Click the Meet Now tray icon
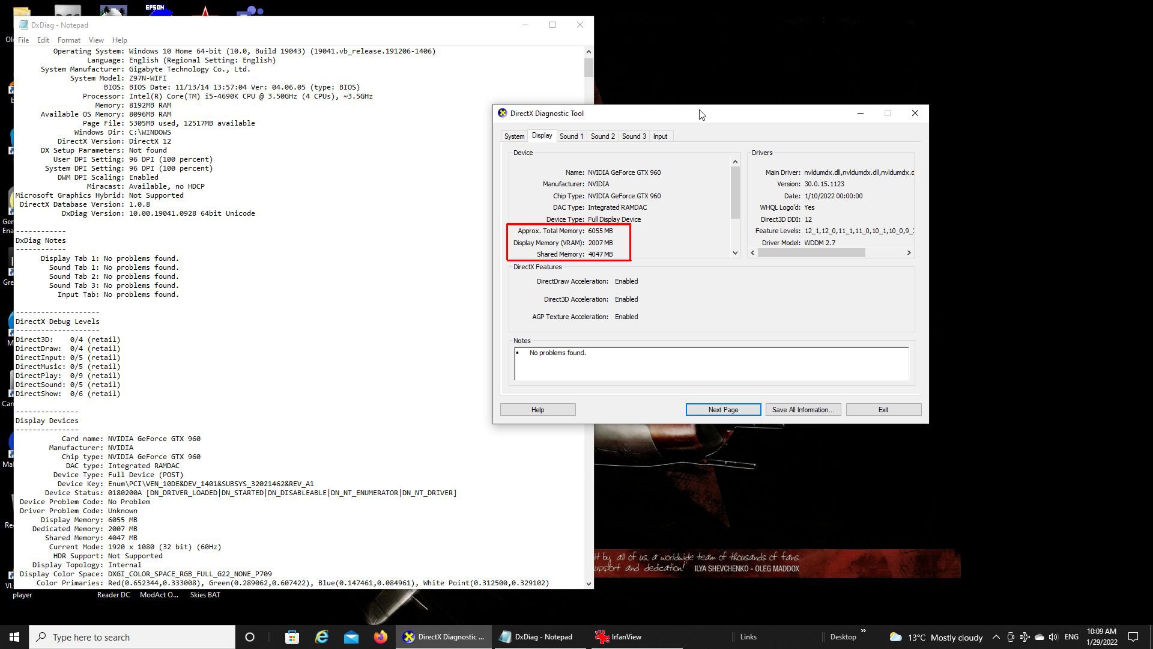The image size is (1153, 649). click(x=1011, y=637)
